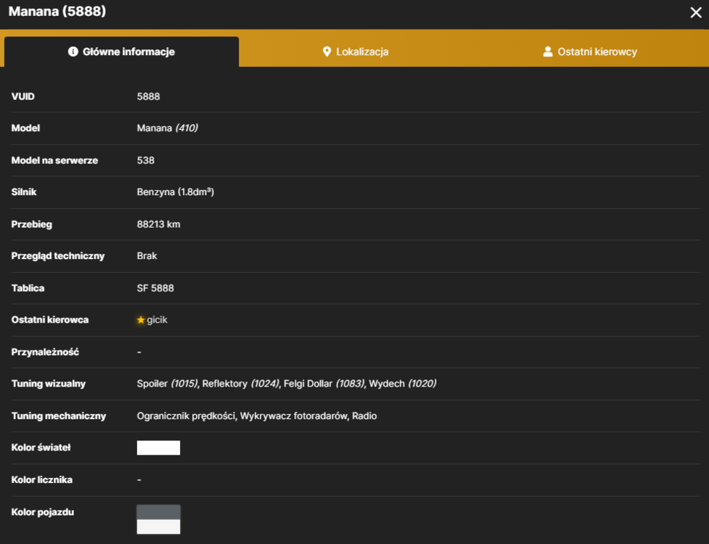Click the info icon in Główne informacje
Screen dimensions: 709x544
[x=73, y=51]
